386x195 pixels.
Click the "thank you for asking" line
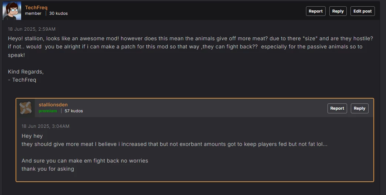pyautogui.click(x=48, y=169)
